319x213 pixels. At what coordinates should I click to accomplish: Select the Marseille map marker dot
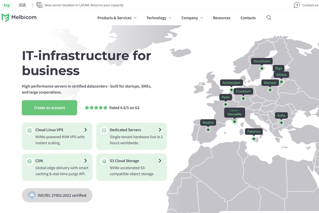coord(235,122)
